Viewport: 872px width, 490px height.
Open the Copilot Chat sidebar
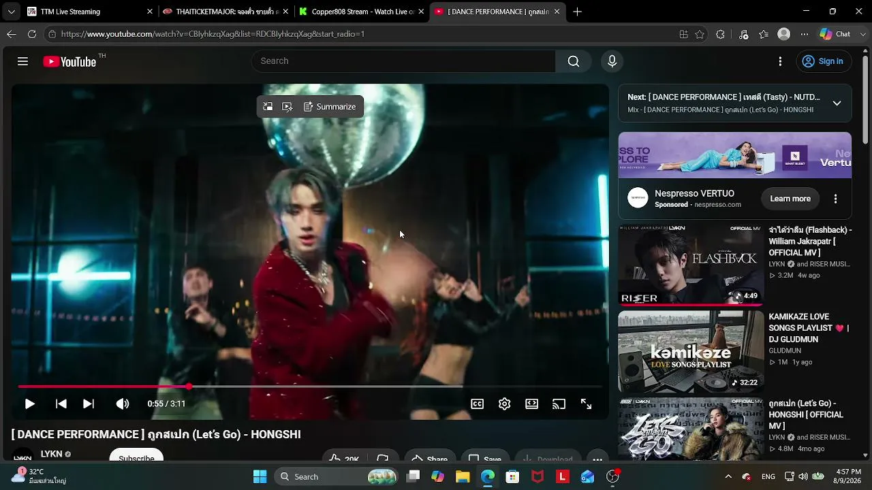(835, 34)
